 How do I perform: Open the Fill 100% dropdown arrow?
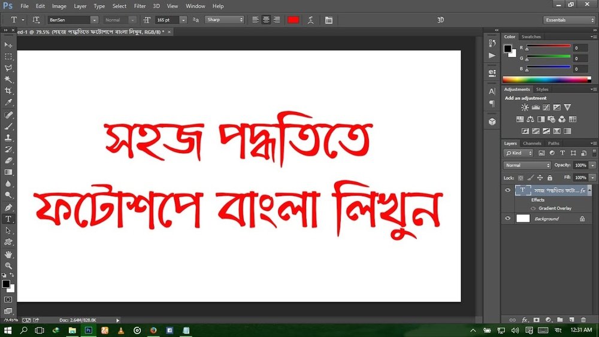click(x=592, y=177)
